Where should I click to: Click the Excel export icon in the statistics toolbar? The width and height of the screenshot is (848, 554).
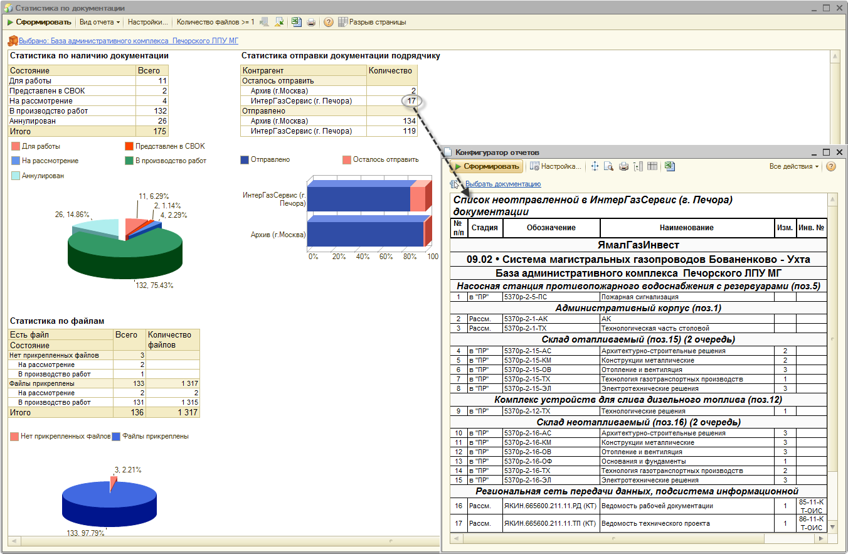pyautogui.click(x=296, y=22)
